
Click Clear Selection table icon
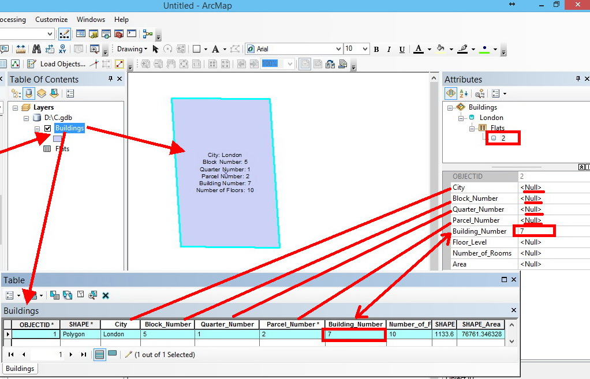80,295
